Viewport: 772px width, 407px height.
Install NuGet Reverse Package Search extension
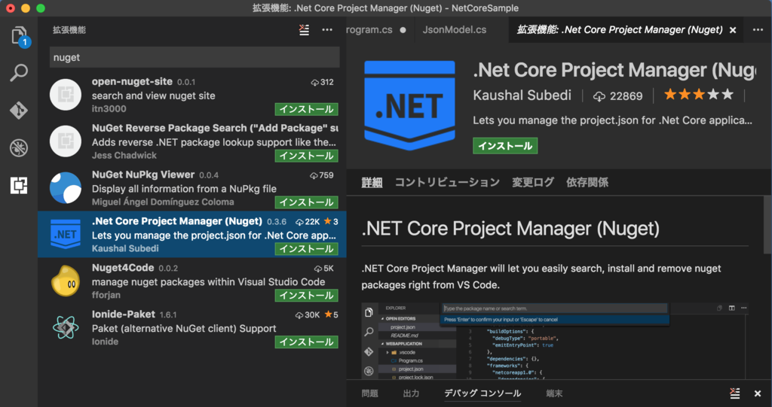[306, 156]
